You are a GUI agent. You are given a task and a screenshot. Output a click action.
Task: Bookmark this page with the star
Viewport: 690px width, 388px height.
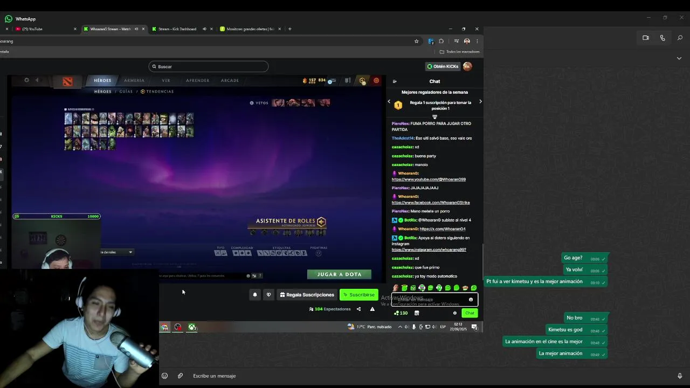pos(416,41)
